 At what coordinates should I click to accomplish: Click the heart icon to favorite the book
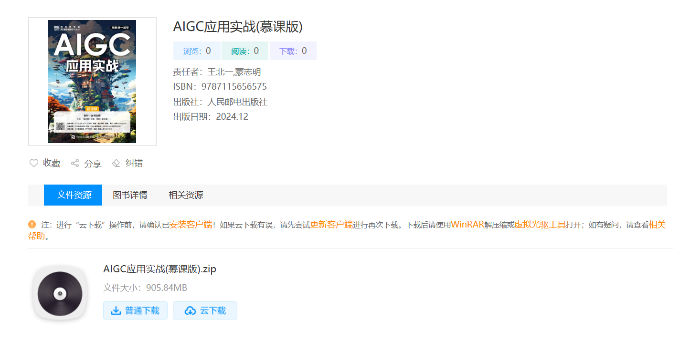(34, 163)
